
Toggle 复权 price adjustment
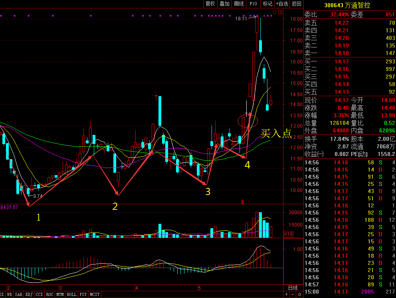210,4
